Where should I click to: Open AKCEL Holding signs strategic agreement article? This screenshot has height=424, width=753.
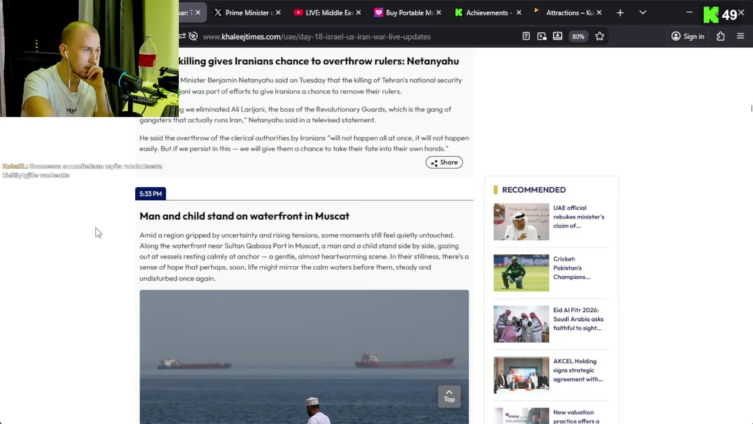578,370
